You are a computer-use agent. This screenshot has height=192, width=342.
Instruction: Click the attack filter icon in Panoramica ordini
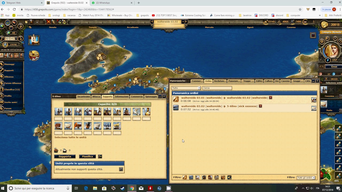pyautogui.click(x=185, y=177)
